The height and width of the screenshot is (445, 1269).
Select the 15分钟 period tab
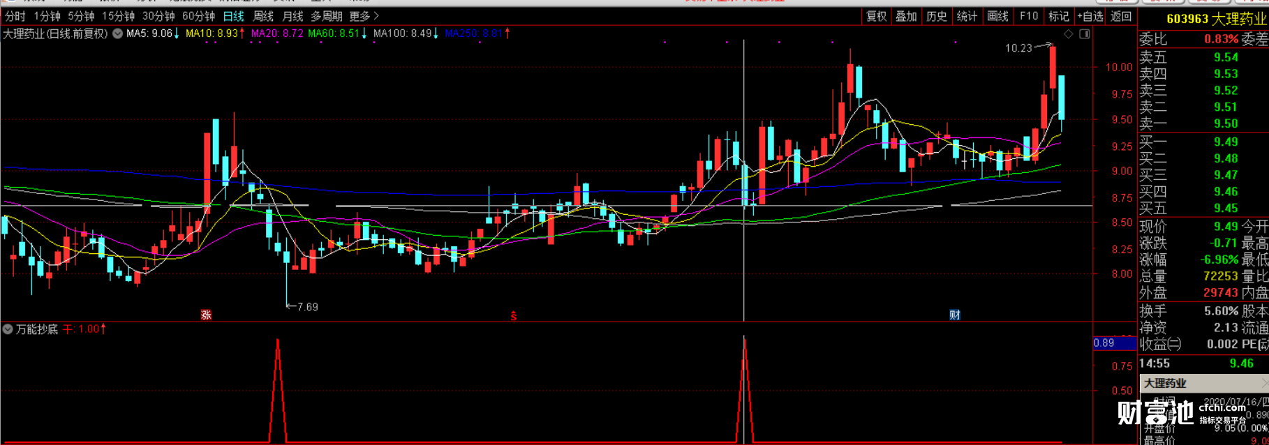pos(118,16)
